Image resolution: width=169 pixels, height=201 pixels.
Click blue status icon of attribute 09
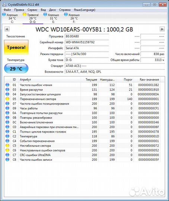pos(7,108)
